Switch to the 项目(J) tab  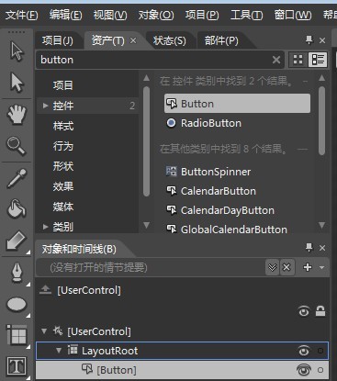(58, 40)
